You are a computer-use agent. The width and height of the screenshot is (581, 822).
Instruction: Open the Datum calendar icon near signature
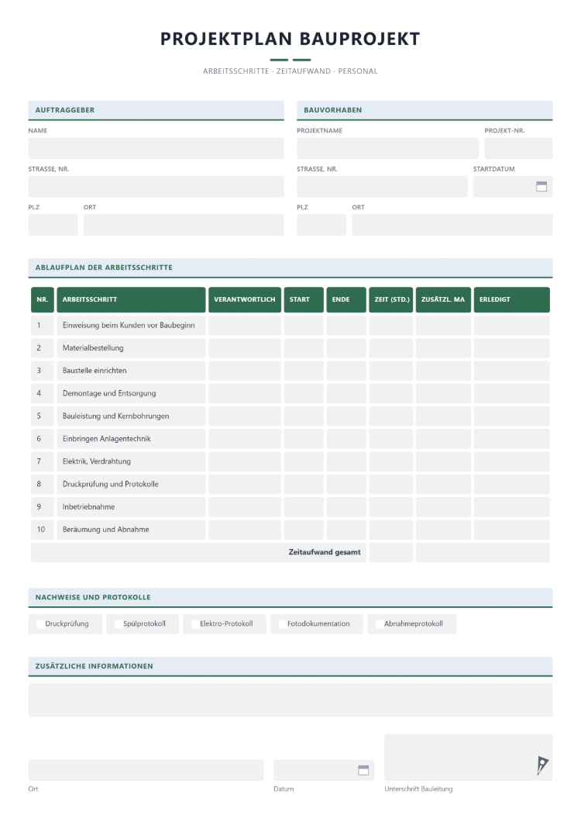pyautogui.click(x=363, y=770)
